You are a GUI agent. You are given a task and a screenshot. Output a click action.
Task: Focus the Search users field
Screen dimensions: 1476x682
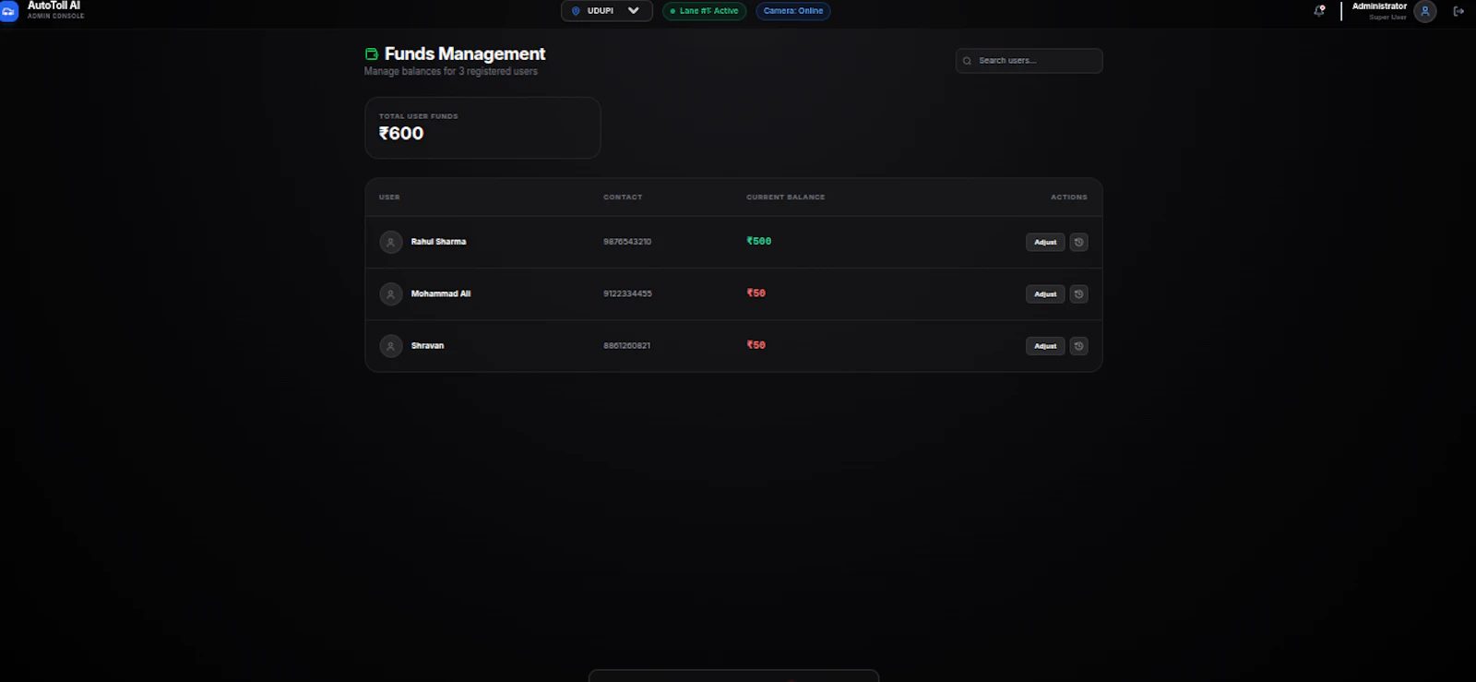point(1030,61)
